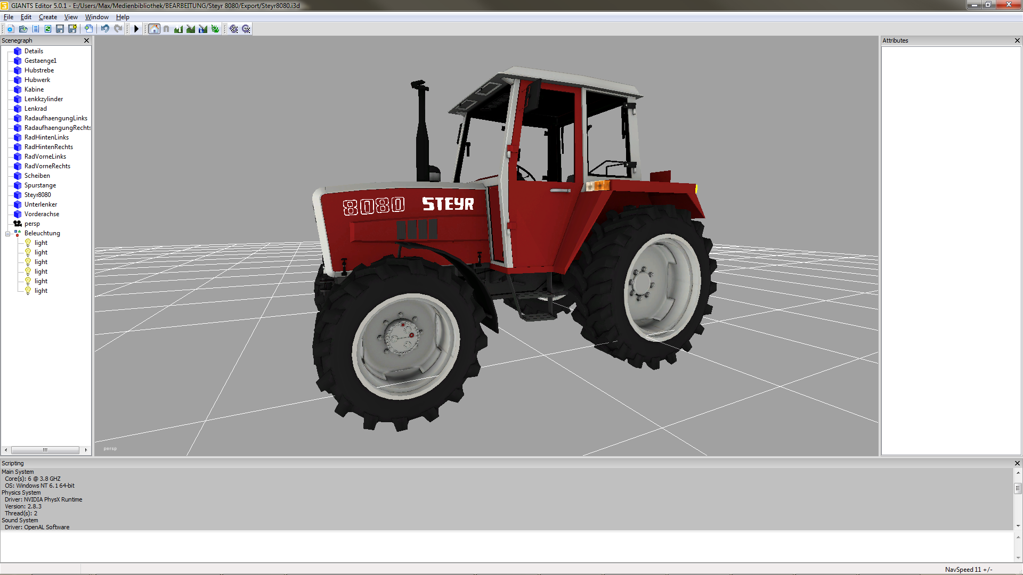
Task: Save the scene with the floppy icon
Action: (60, 29)
